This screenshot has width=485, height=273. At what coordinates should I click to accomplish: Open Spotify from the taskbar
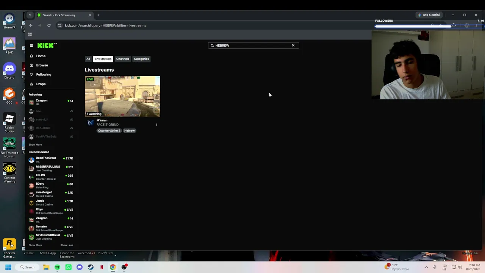[57, 267]
